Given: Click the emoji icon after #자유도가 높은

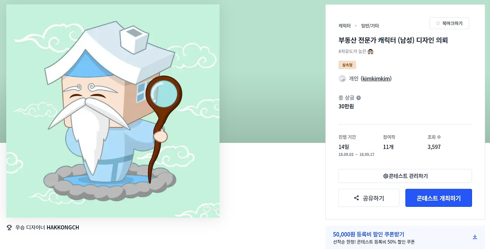Looking at the screenshot, I should click(x=371, y=51).
